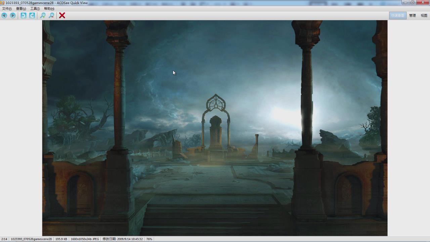
Task: Switch to 视图 mode
Action: [x=424, y=15]
